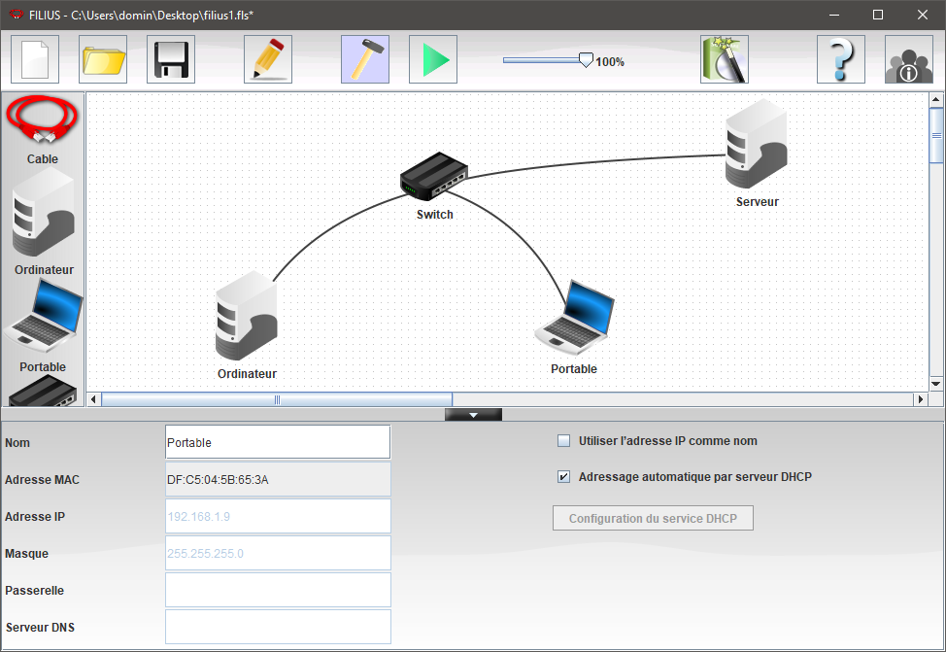The image size is (946, 652).
Task: Open an existing project with folder icon
Action: click(x=103, y=59)
